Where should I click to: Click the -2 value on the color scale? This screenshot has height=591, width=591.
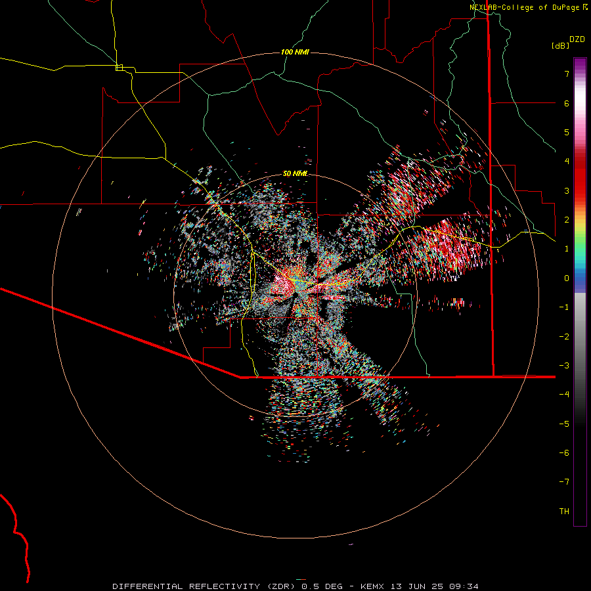tap(564, 336)
